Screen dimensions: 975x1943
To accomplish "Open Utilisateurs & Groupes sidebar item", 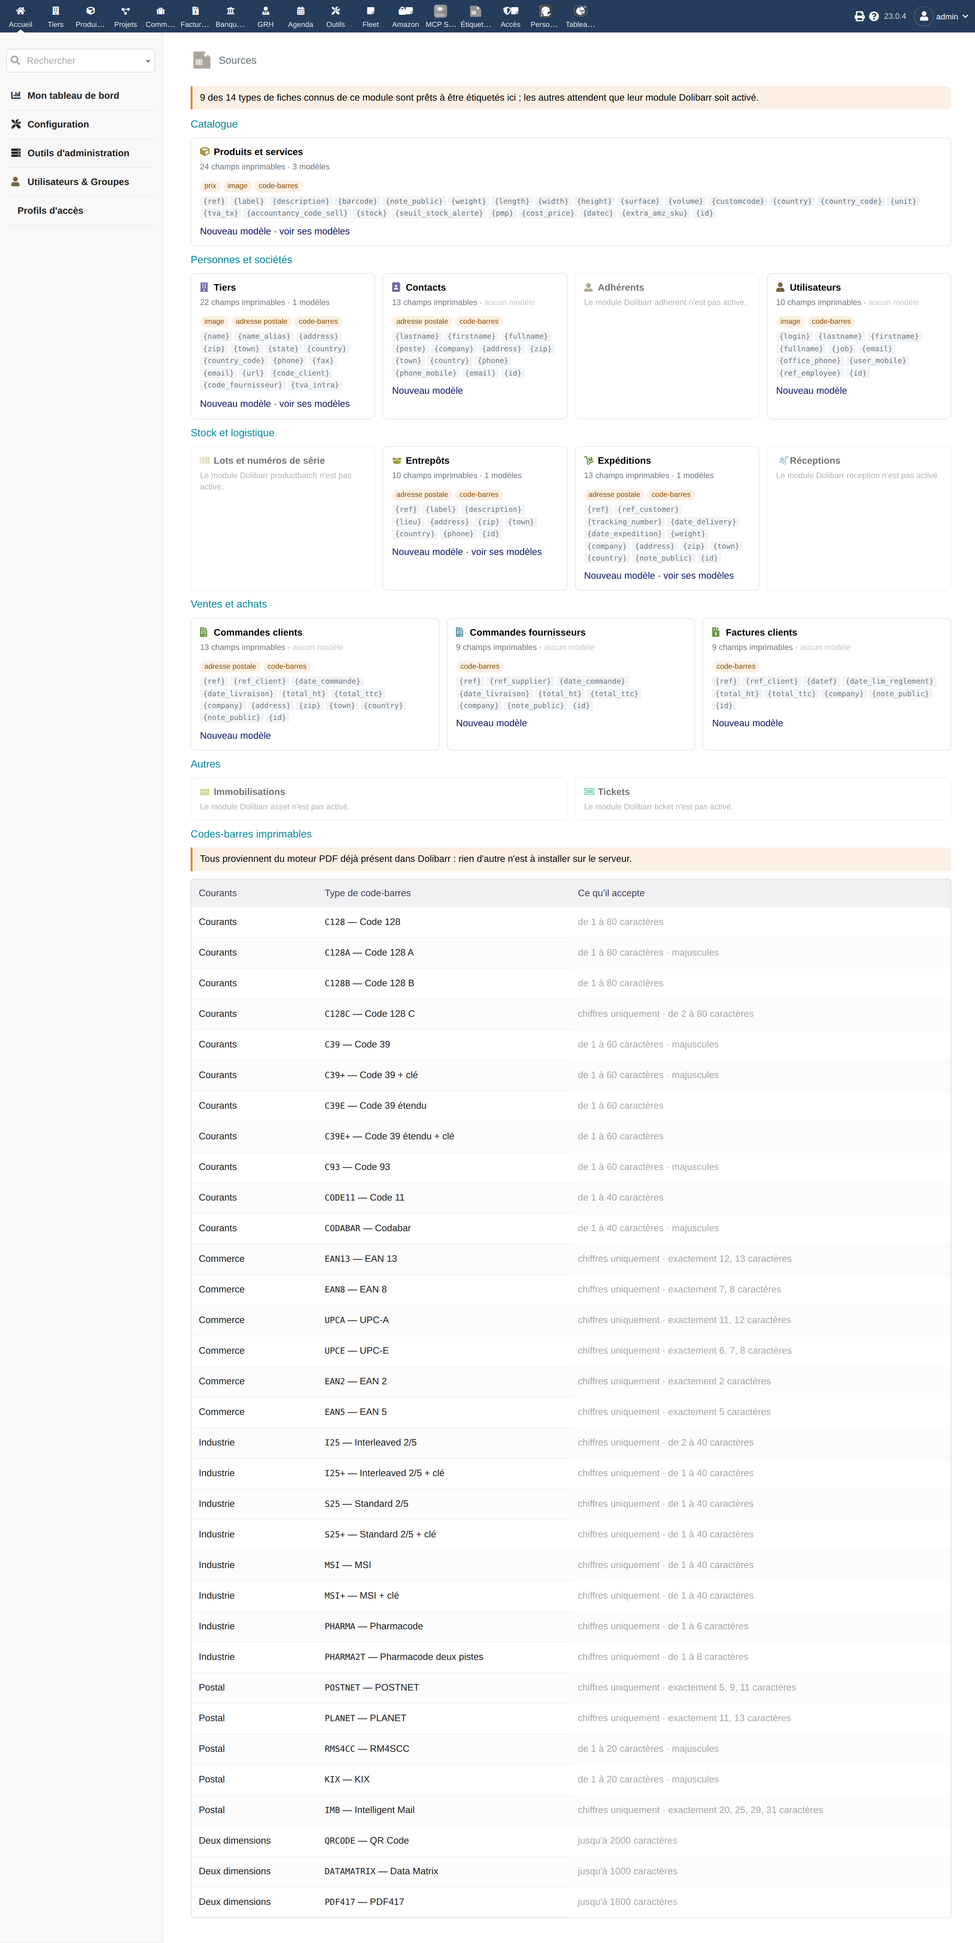I will [x=78, y=182].
